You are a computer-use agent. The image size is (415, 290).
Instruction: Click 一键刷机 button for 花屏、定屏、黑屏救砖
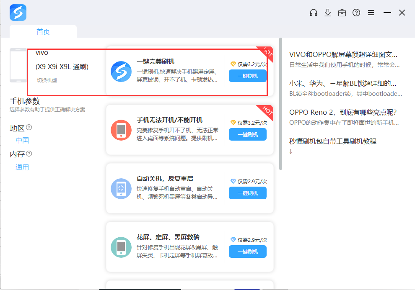(x=248, y=252)
